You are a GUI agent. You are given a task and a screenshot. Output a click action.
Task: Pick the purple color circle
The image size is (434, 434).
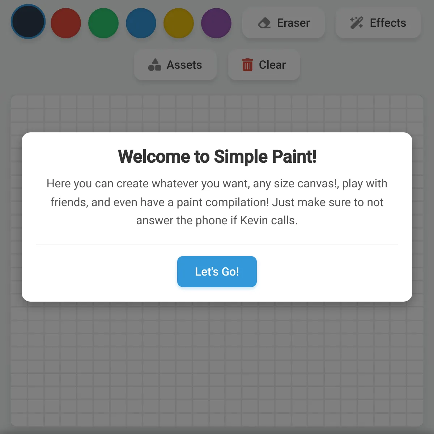tap(216, 23)
